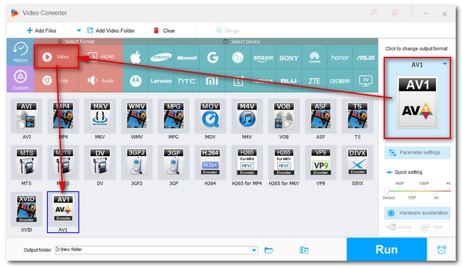
Task: Pick the MKV format icon
Action: tap(100, 116)
